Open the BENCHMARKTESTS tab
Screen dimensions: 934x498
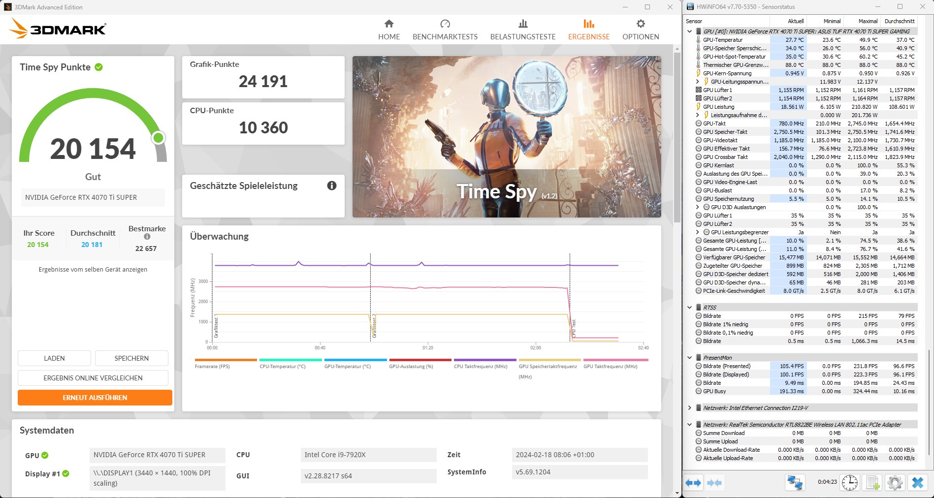coord(445,30)
